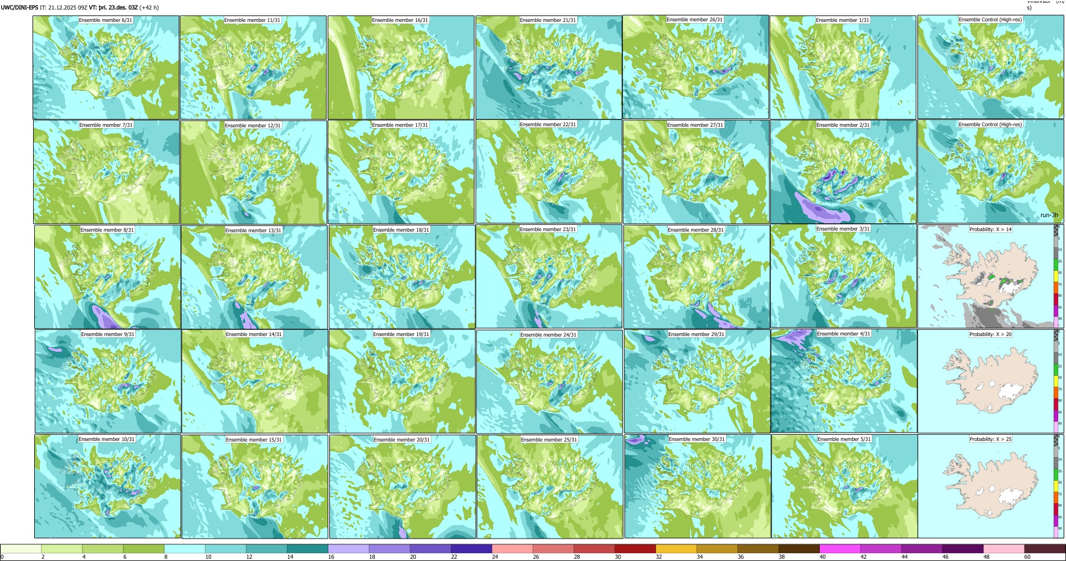Click the 'VT: þri. 23.des. 03Z' valid time
Screen dimensions: 1066x561
point(113,8)
